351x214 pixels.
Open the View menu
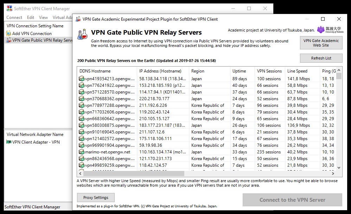[43, 18]
